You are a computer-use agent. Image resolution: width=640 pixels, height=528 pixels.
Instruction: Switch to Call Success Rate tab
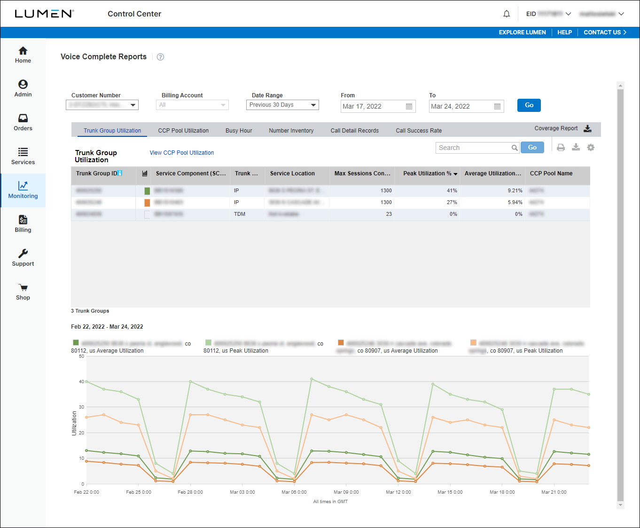(419, 131)
